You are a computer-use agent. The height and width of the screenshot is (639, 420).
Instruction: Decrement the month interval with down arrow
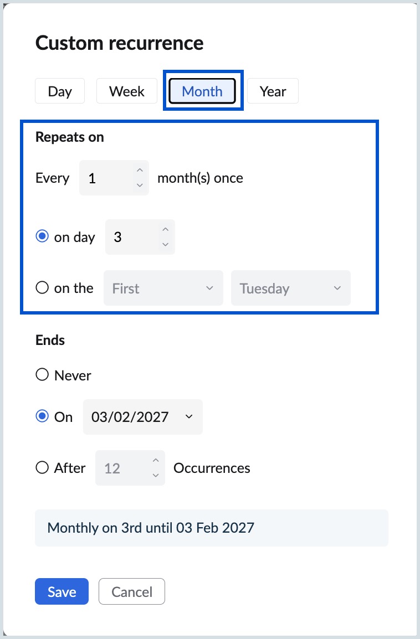click(140, 185)
